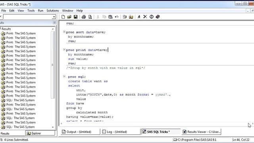
Task: Select the SAS SQL Tricks editor tab
Action: coord(161,132)
